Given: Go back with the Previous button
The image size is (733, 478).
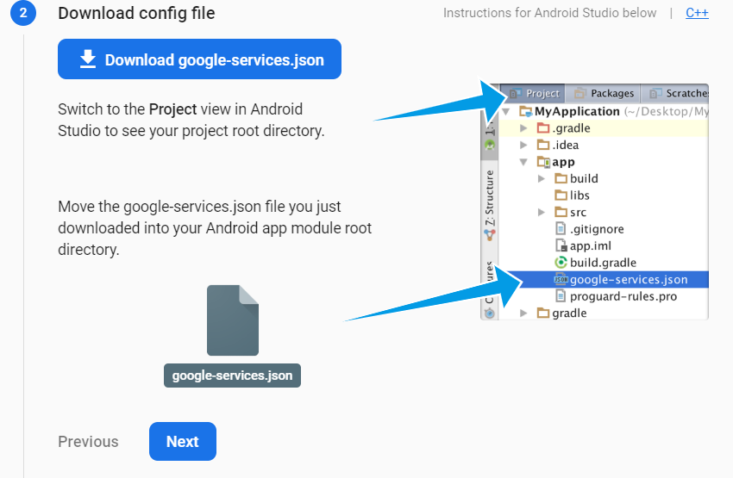Looking at the screenshot, I should pos(88,441).
